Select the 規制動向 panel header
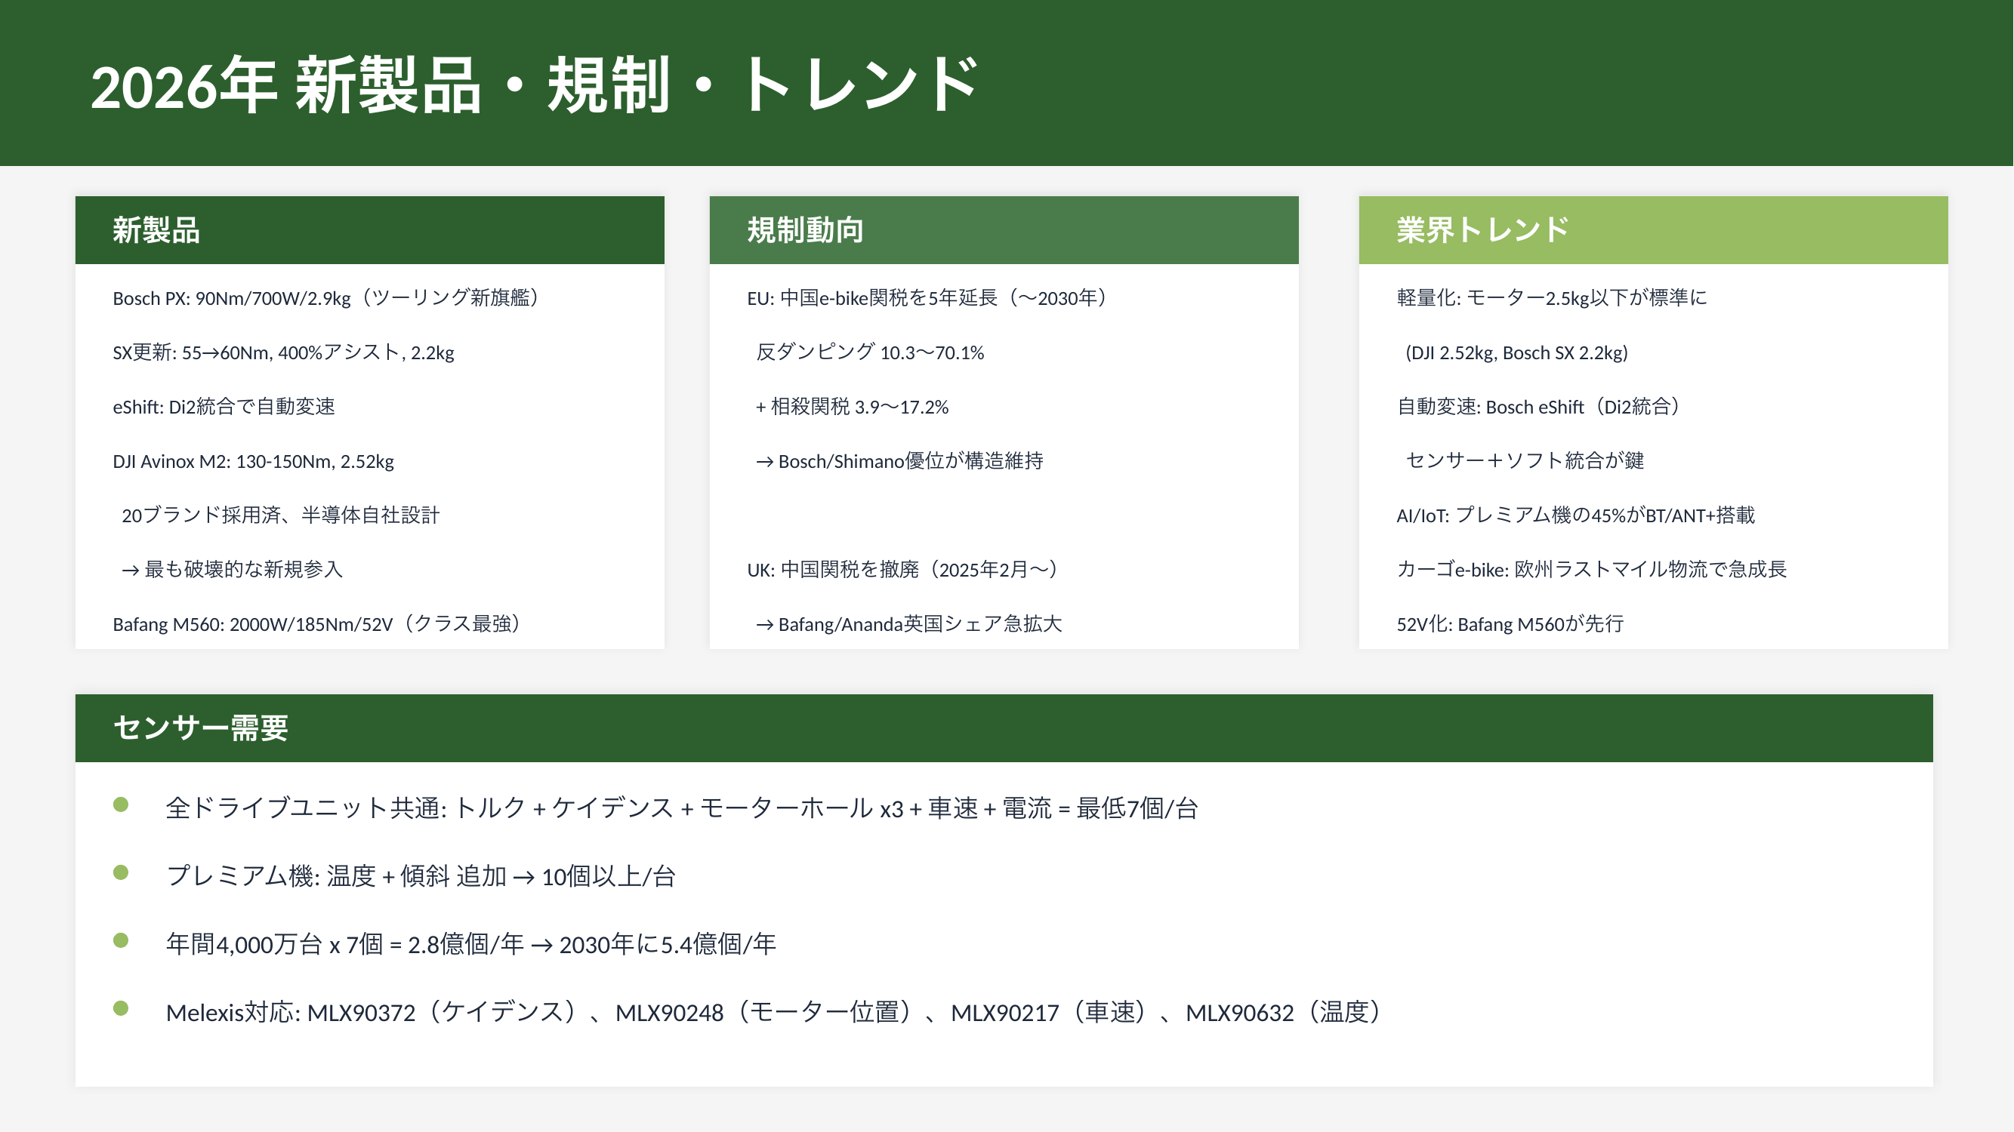This screenshot has height=1132, width=2014. [x=1003, y=229]
